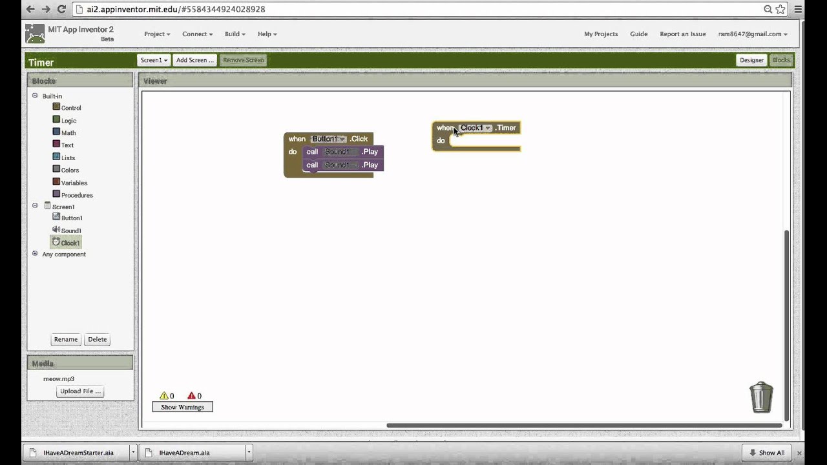Open the browser menu icon
The height and width of the screenshot is (465, 827).
click(x=798, y=9)
